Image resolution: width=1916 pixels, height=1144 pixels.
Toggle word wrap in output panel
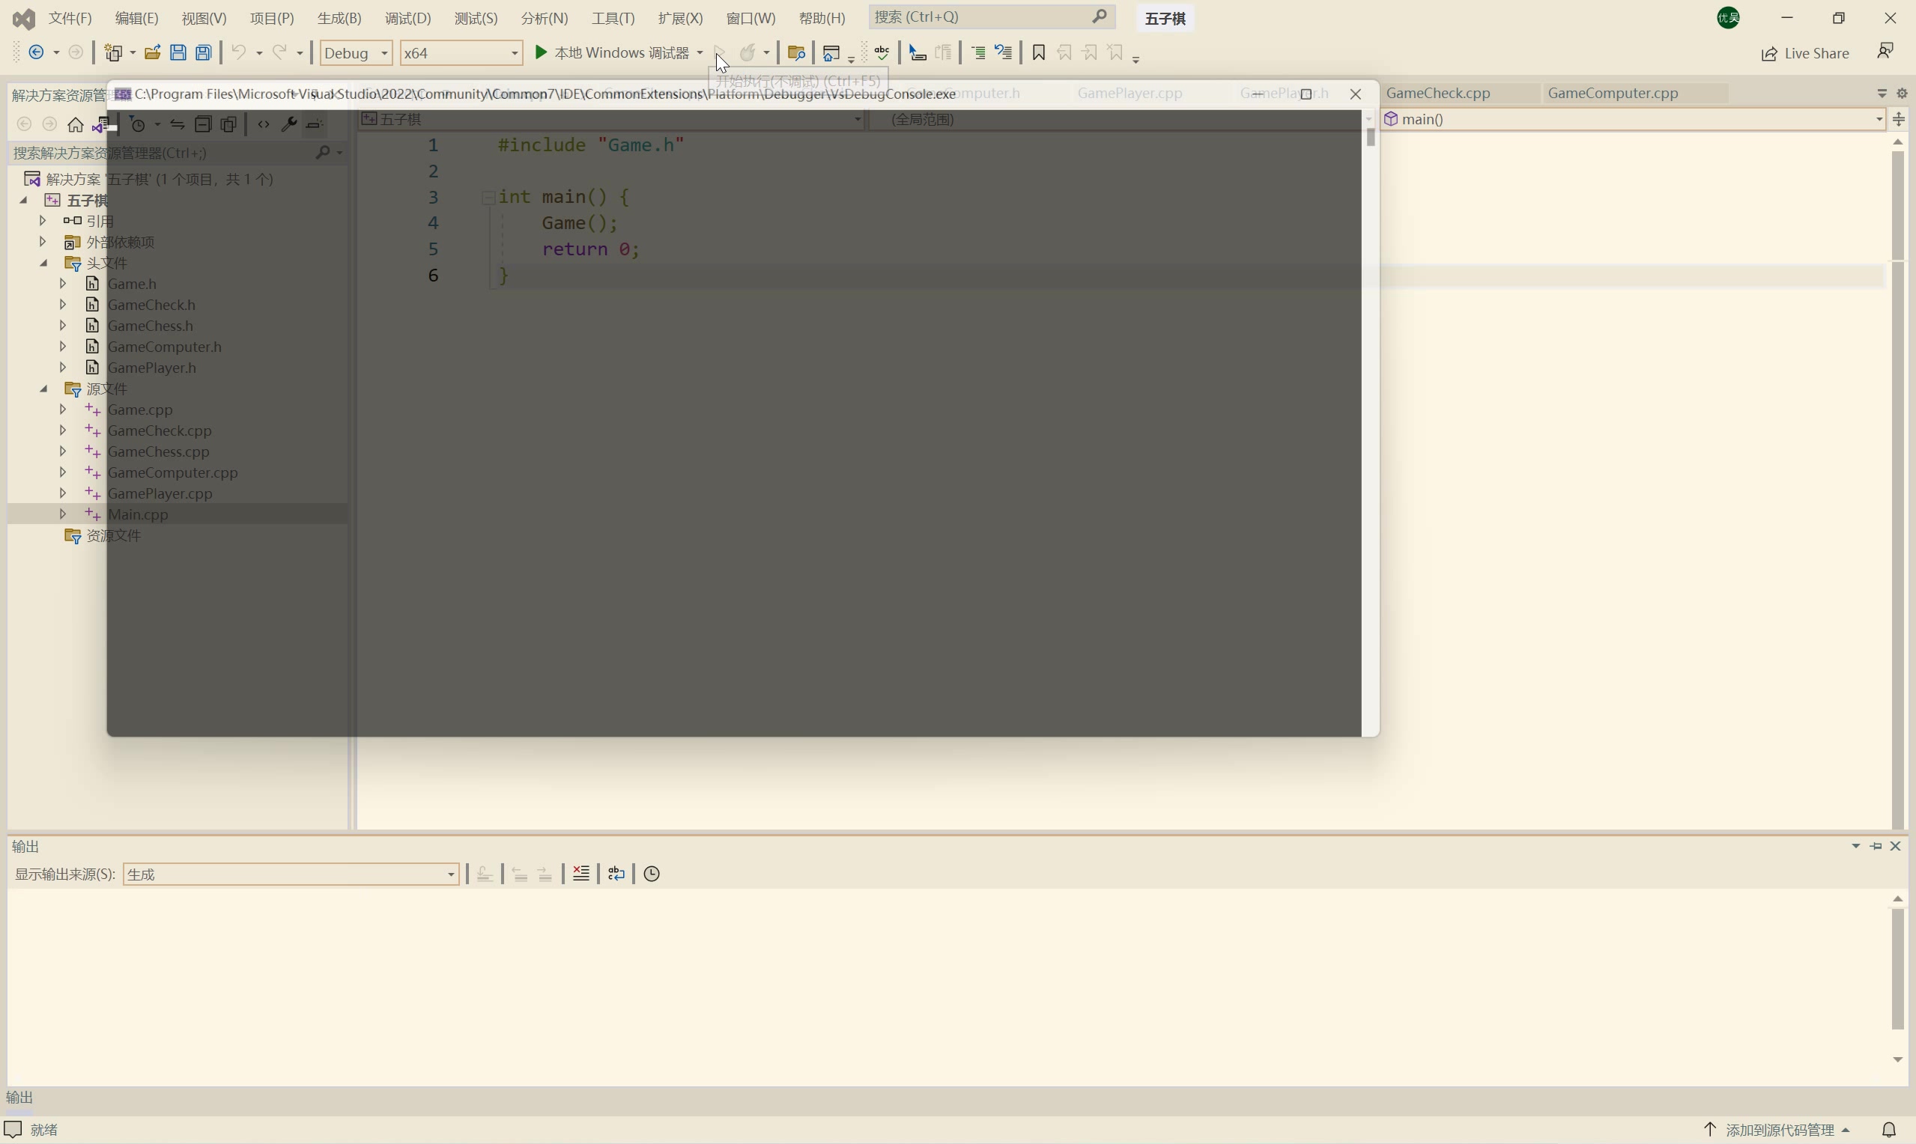[x=616, y=874]
